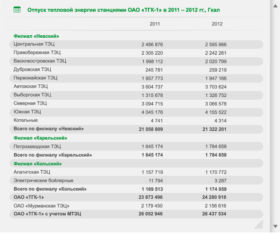Click total 24 280 918 for ОАО «ТГК-1»

click(x=214, y=197)
